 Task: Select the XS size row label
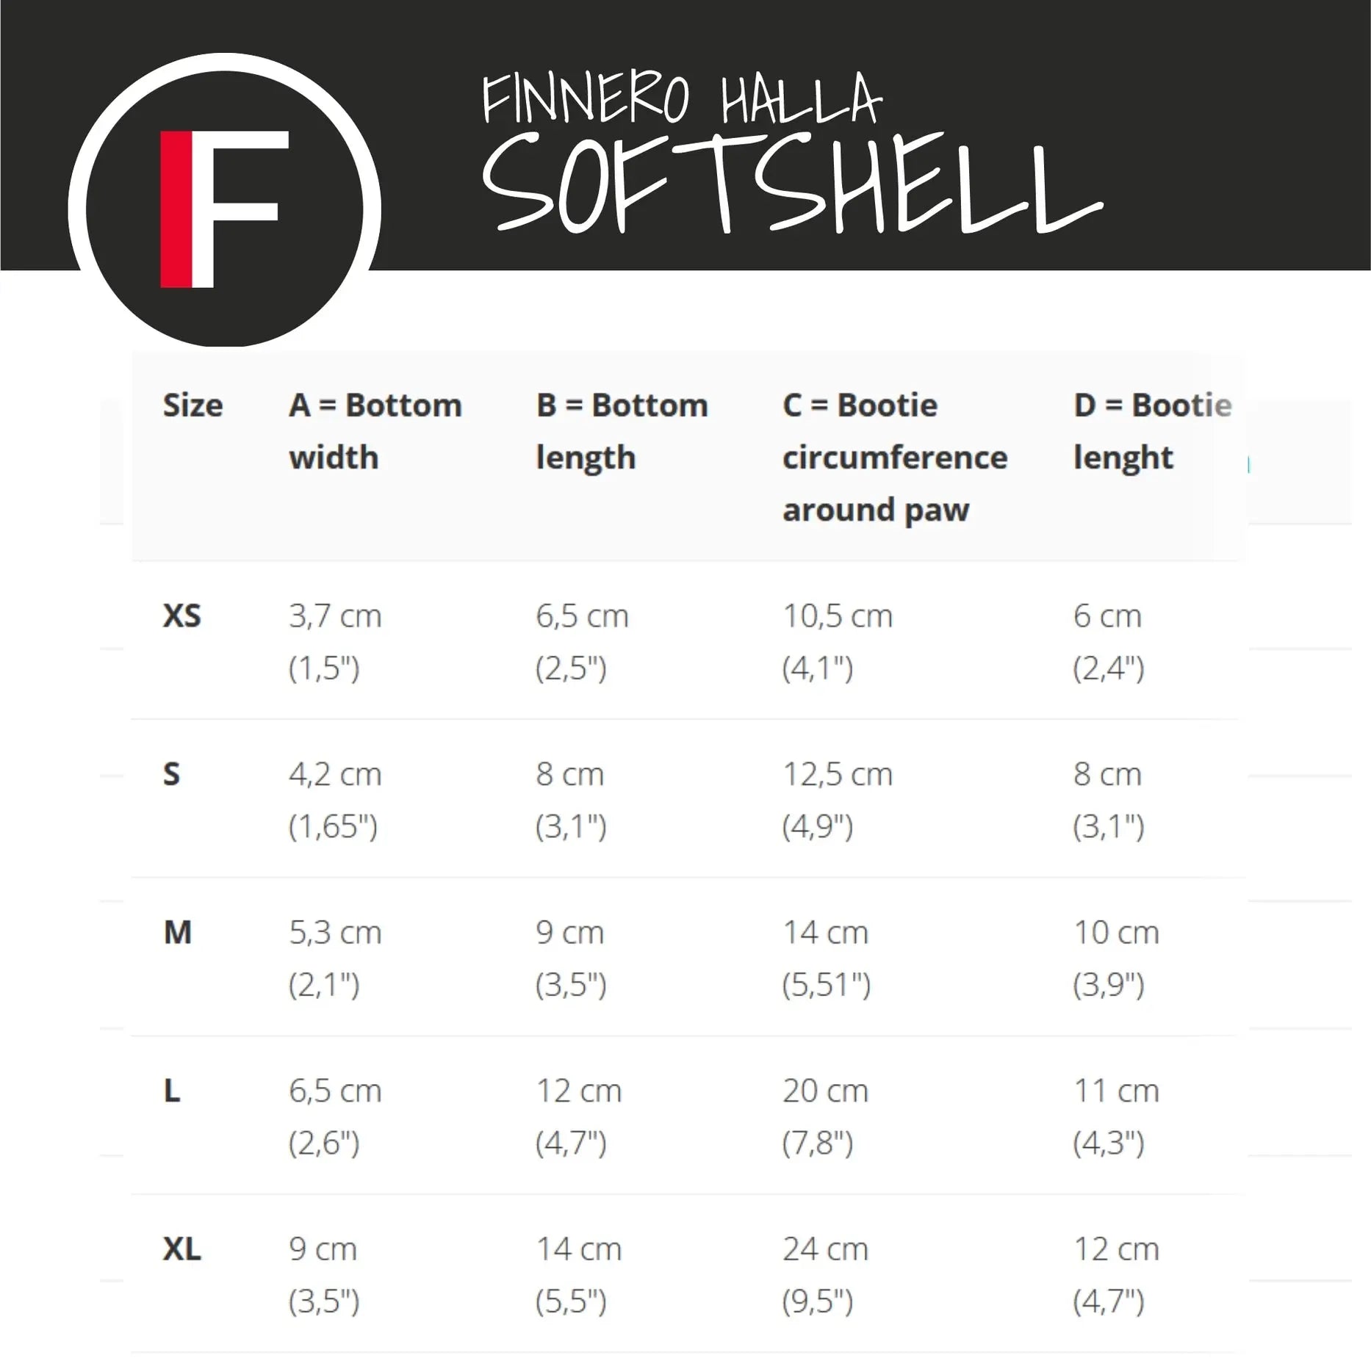tap(181, 615)
